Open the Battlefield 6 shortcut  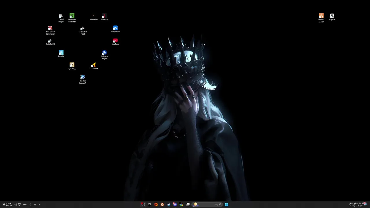pos(50,42)
